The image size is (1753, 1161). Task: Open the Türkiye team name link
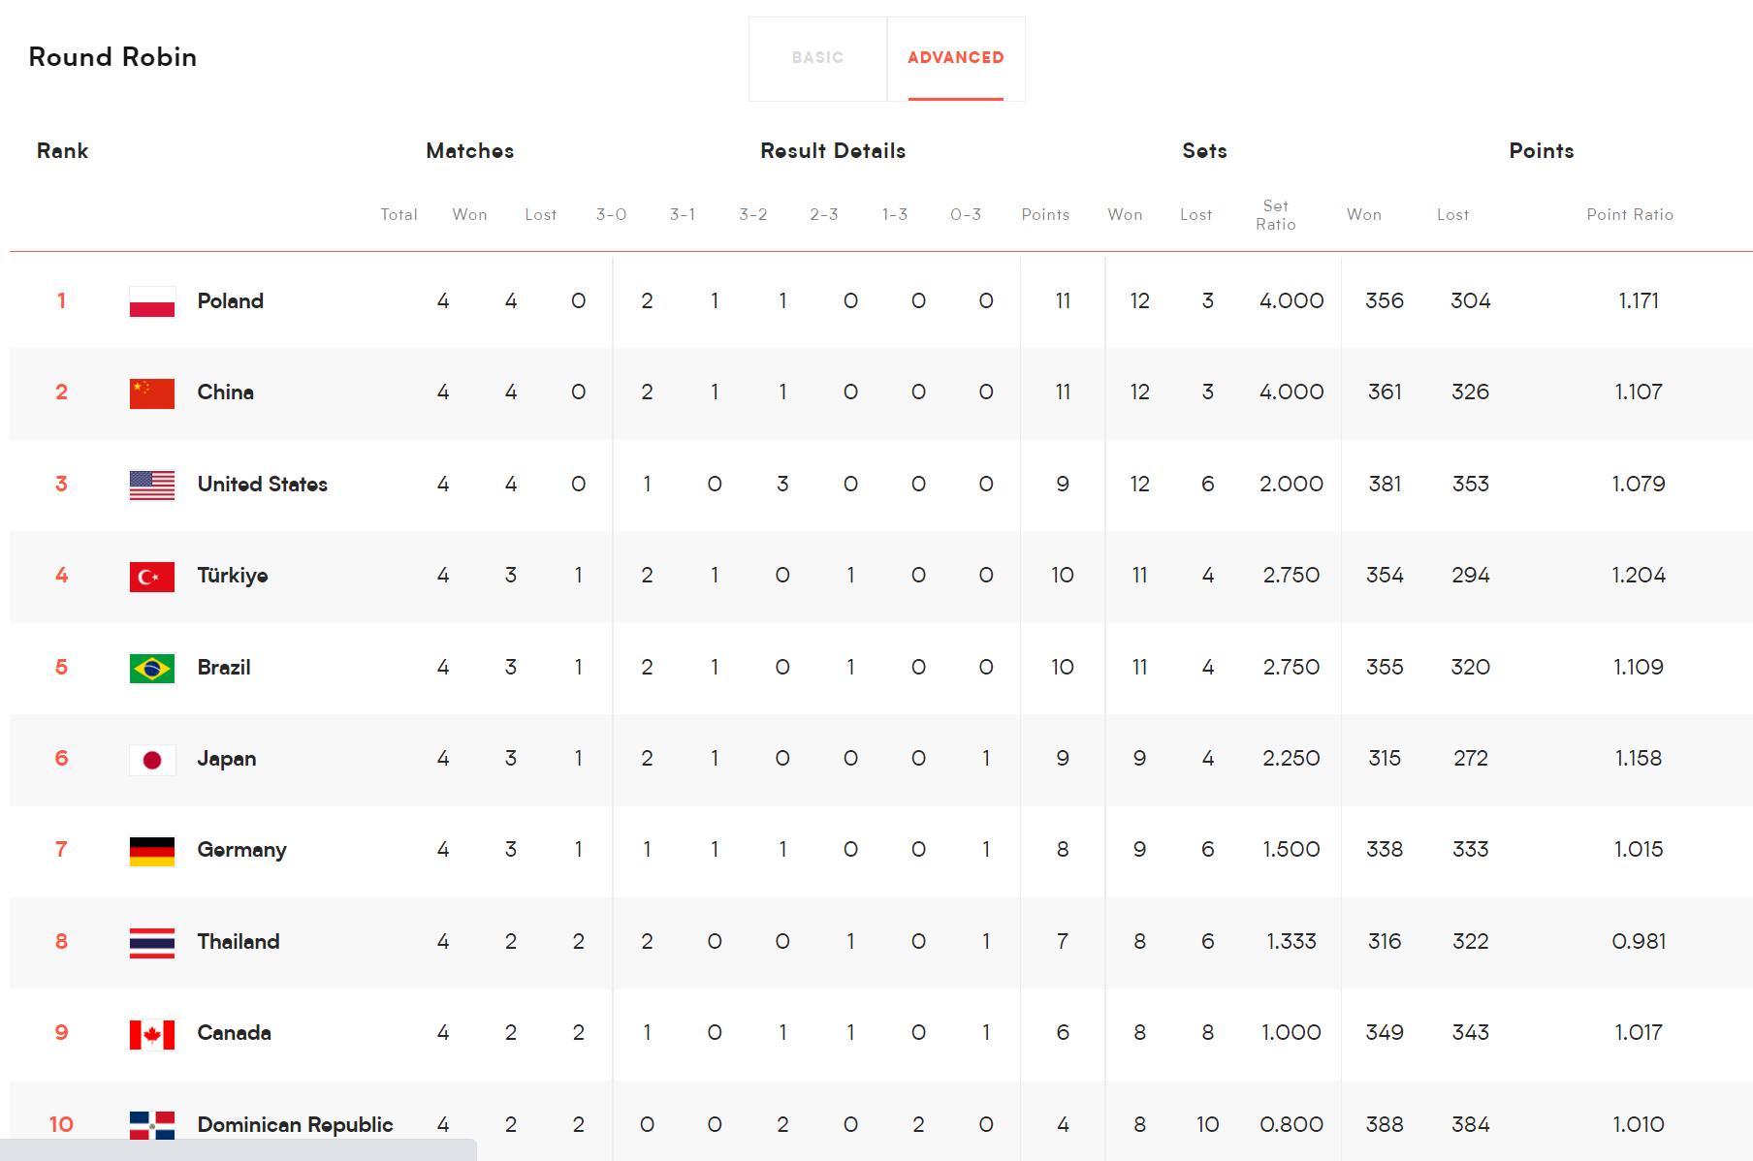(x=233, y=576)
